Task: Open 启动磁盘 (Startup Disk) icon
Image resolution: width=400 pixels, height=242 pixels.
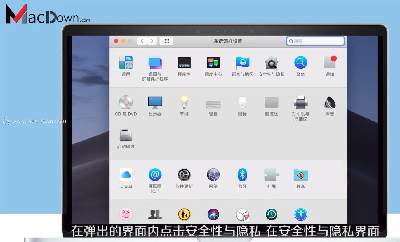Action: tap(126, 135)
